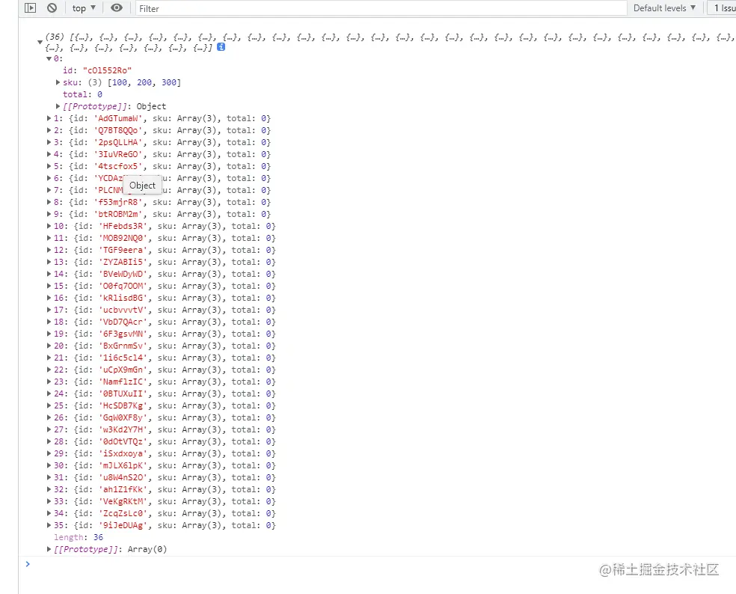Collapse the expanded item 0
The image size is (736, 594).
(49, 58)
